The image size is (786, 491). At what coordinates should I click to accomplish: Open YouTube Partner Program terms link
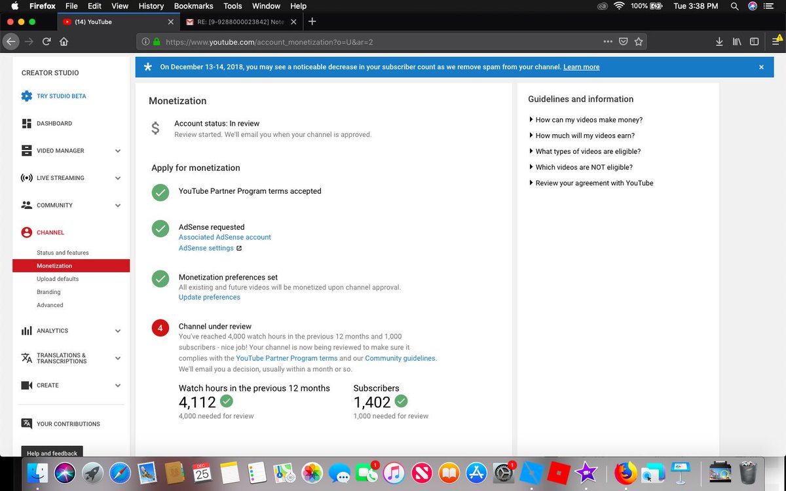[287, 358]
